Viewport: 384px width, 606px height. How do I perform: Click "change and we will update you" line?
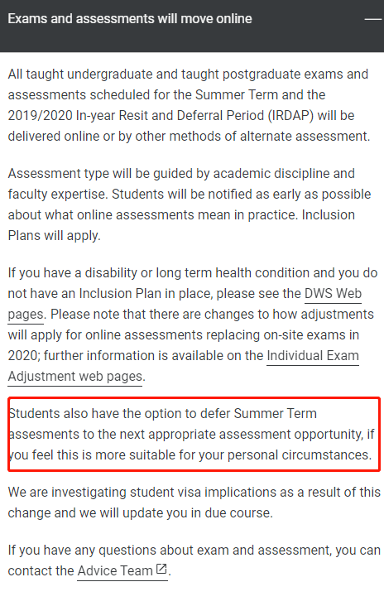(98, 512)
